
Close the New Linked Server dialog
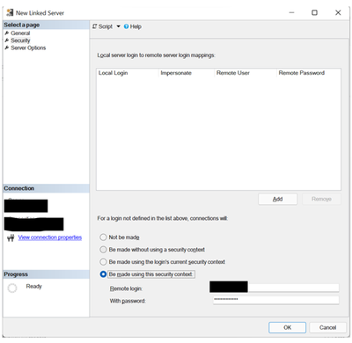pos(338,12)
